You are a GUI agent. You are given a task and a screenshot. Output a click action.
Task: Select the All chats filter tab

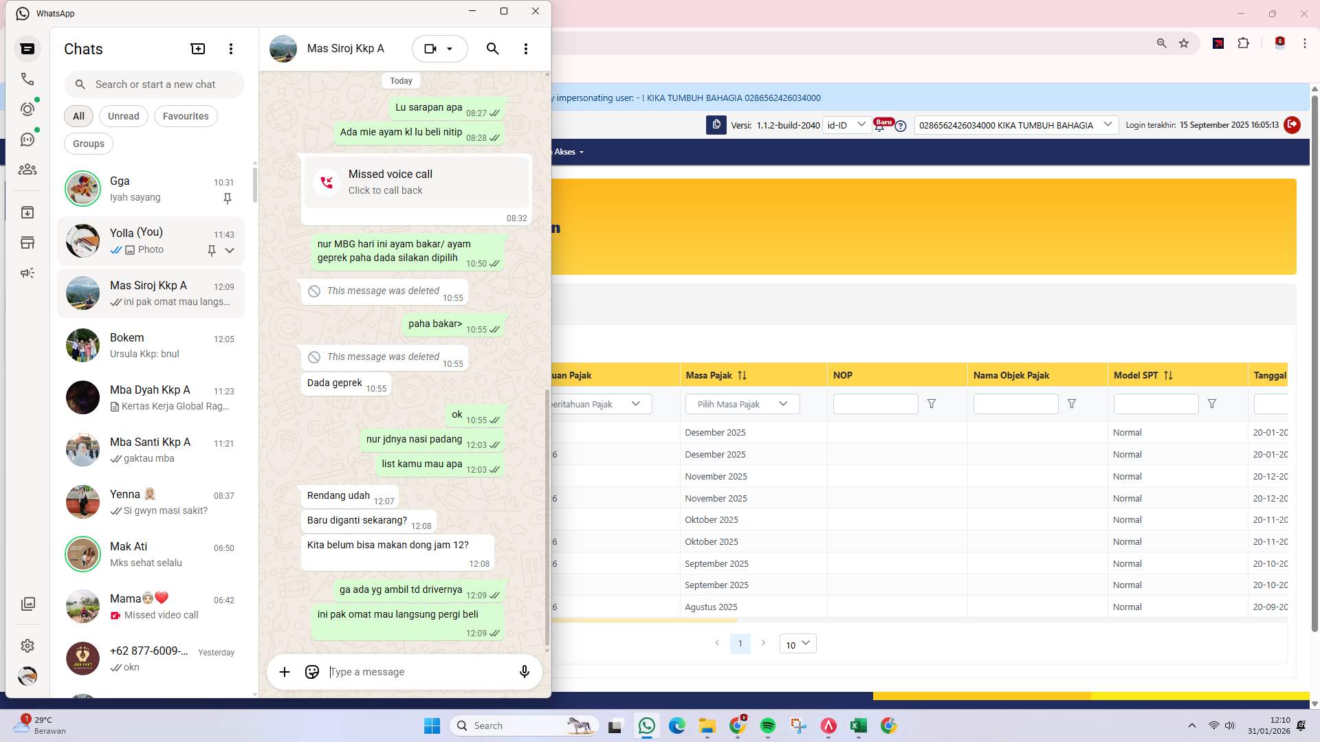pyautogui.click(x=78, y=115)
